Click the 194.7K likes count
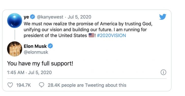The height and width of the screenshot is (96, 185). [x=23, y=85]
